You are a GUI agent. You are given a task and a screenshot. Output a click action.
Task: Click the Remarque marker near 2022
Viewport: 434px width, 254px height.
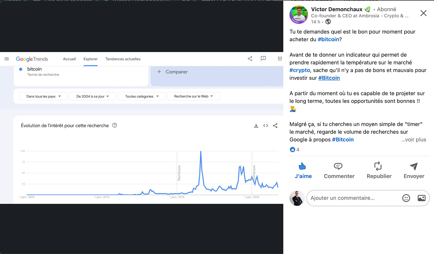point(254,173)
